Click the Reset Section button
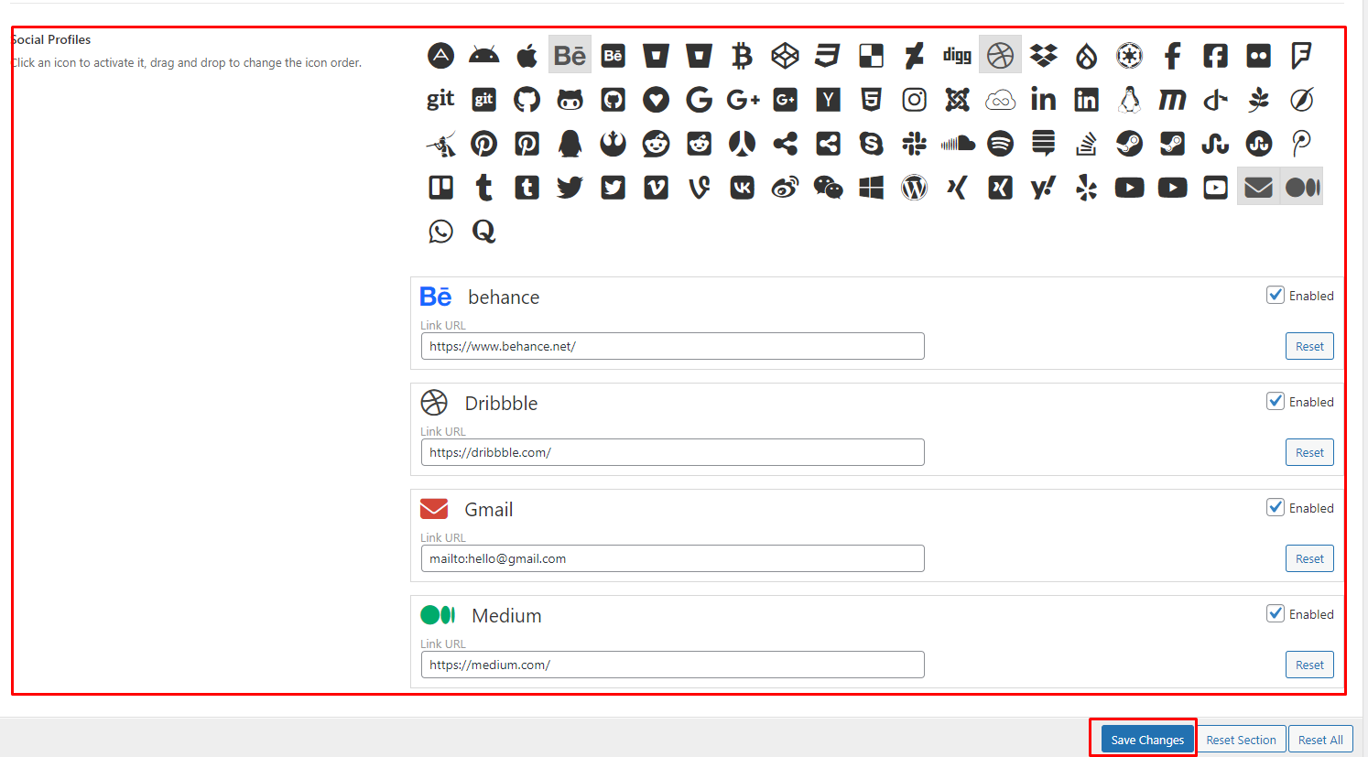 [1241, 740]
